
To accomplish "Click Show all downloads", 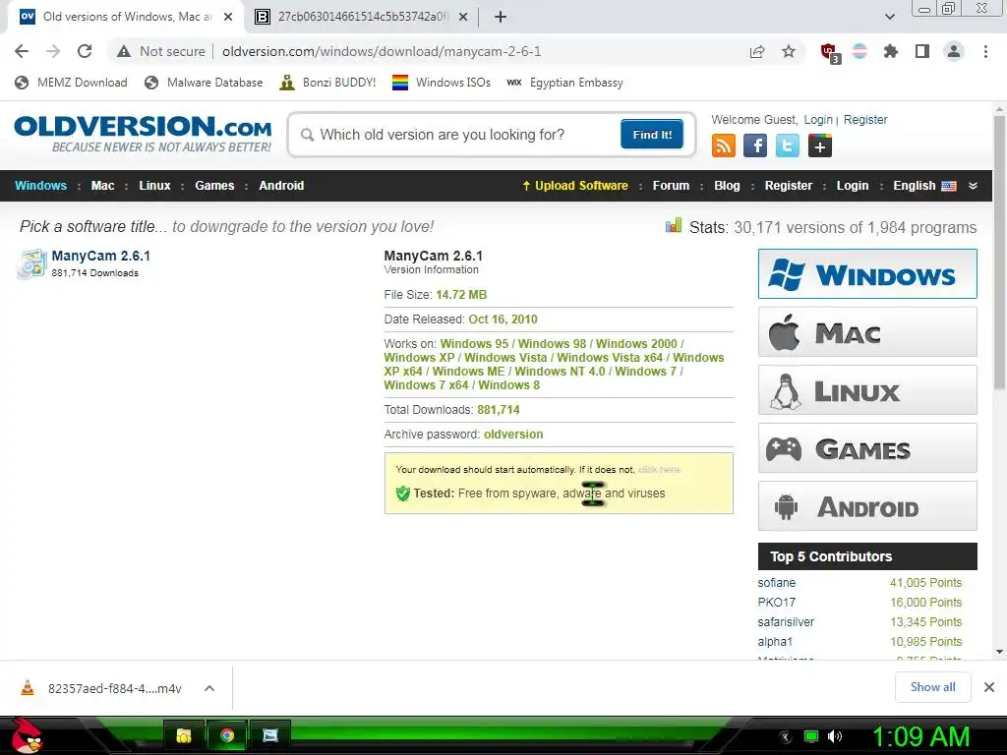I will pos(932,687).
